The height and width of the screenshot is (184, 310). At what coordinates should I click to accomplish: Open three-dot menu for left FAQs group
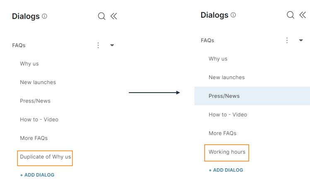tap(98, 45)
